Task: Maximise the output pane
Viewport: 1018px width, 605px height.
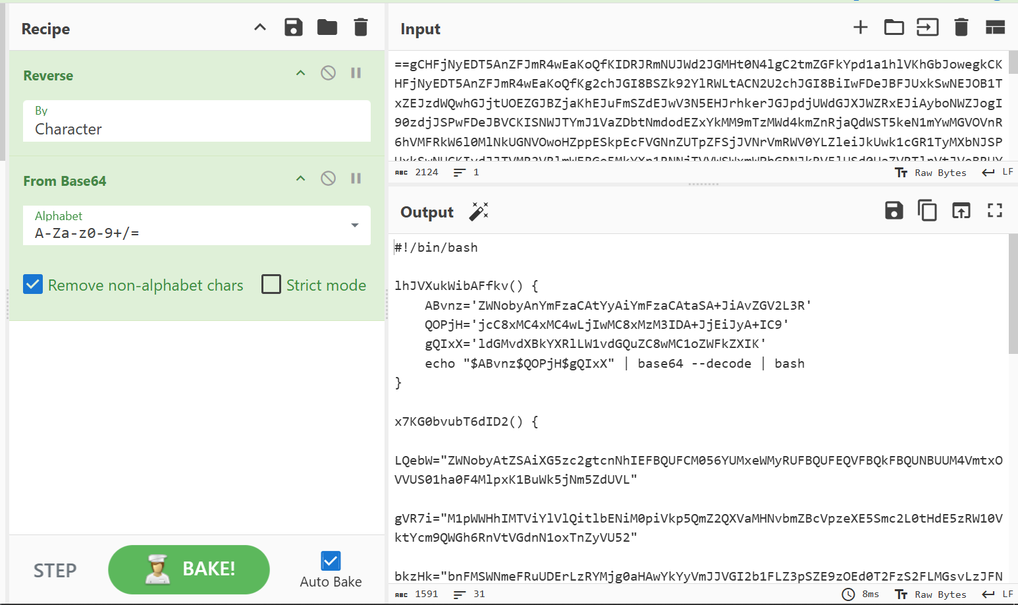Action: click(x=995, y=210)
